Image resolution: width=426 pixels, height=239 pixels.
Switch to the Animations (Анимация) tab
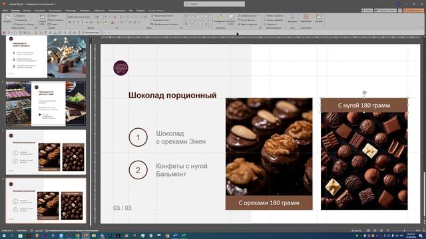point(85,11)
